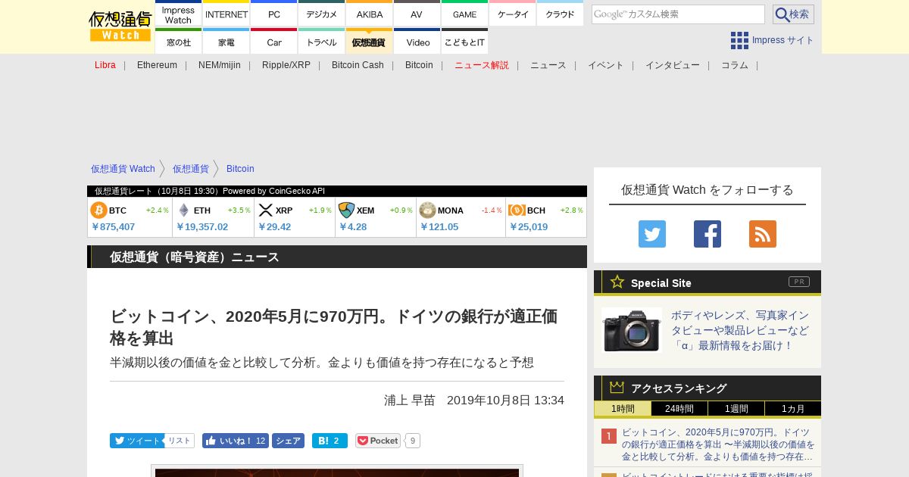Select the 仮想通貨 tab
The height and width of the screenshot is (477, 909).
[x=370, y=42]
